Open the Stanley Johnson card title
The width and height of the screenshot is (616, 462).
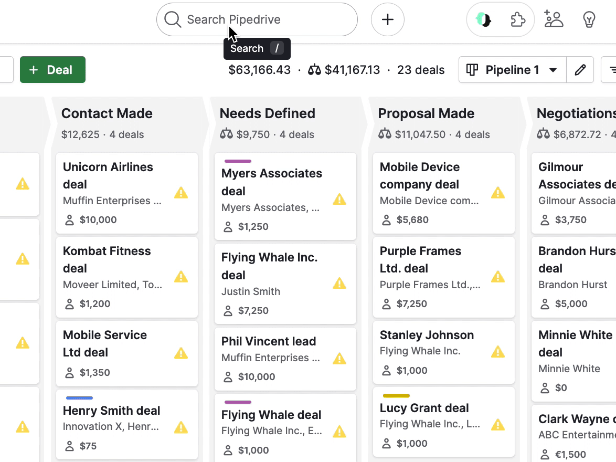click(x=427, y=335)
